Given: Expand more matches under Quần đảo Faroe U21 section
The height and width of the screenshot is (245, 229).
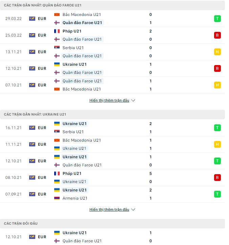Looking at the screenshot, I should coord(109,101).
